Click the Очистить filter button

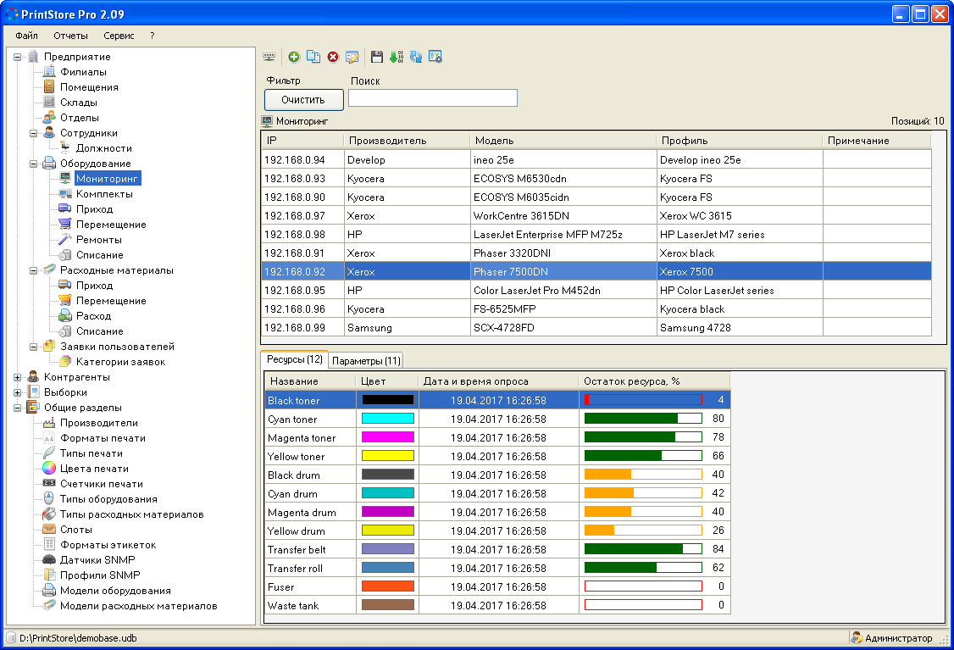click(x=303, y=100)
